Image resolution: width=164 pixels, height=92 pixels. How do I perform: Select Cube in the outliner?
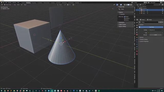tap(144, 12)
